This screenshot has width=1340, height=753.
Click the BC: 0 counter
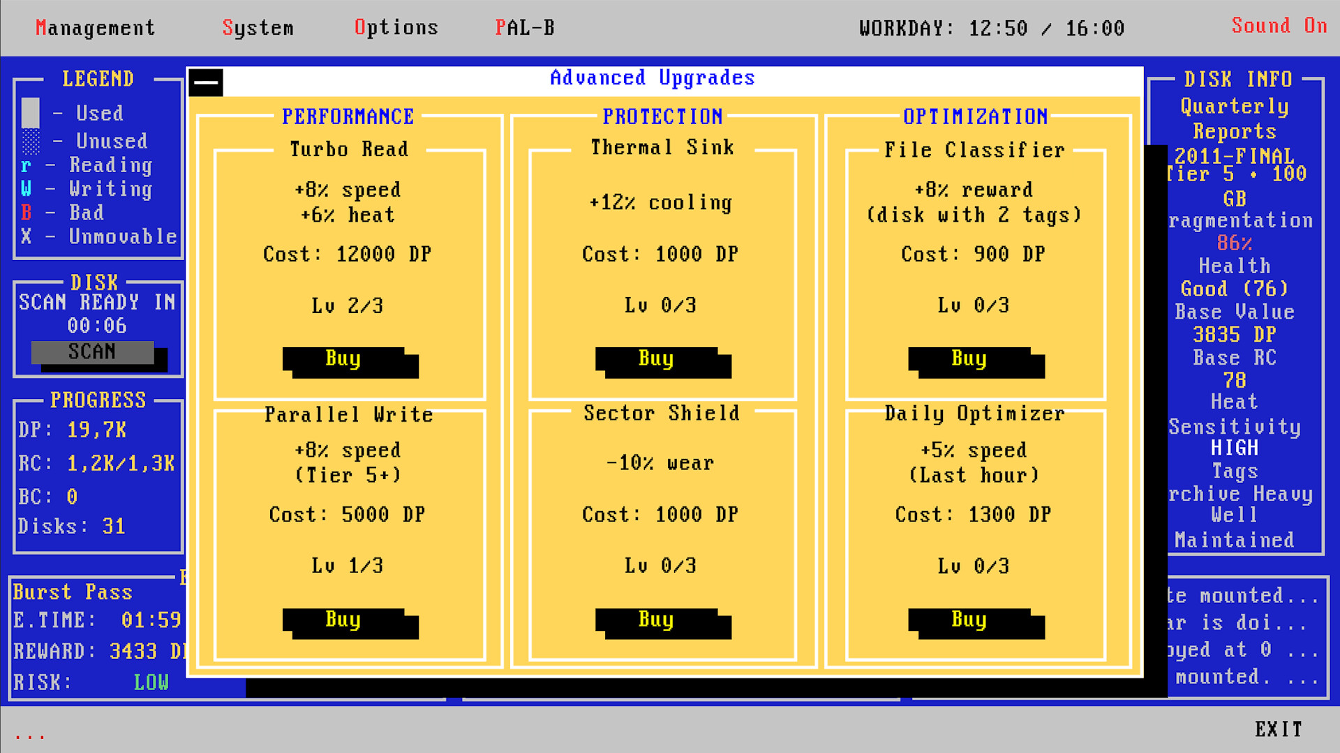[x=48, y=497]
